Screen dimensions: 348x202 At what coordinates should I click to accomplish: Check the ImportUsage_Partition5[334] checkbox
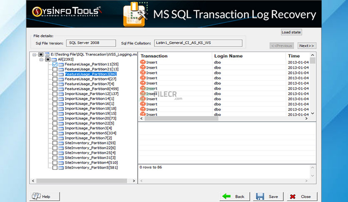55,133
